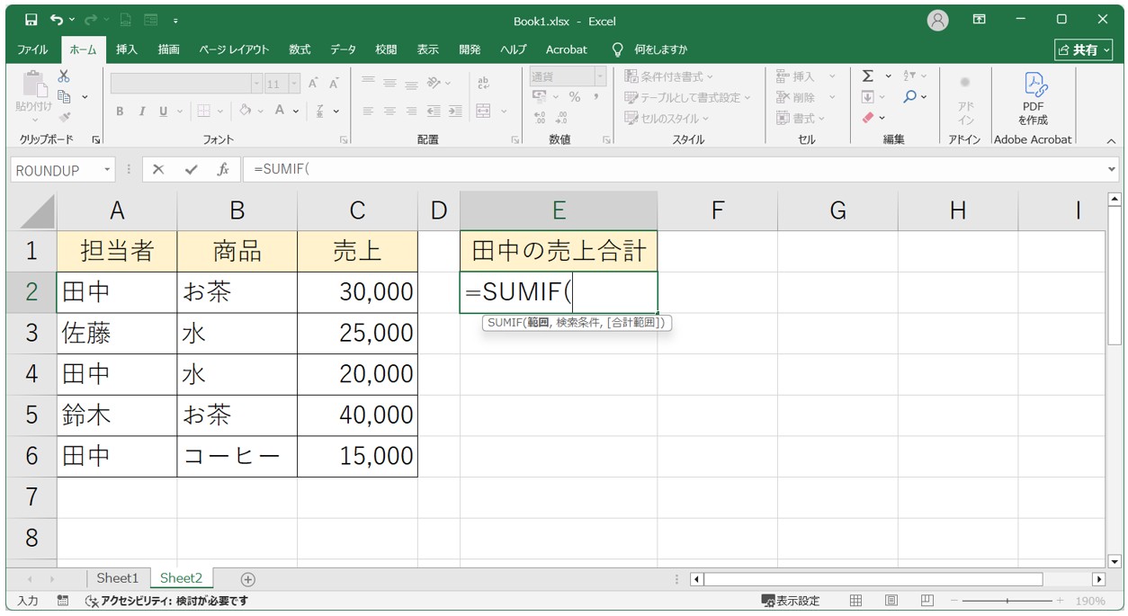Click the AutoSum sigma icon
Screen dimensions: 1128x616
[867, 76]
